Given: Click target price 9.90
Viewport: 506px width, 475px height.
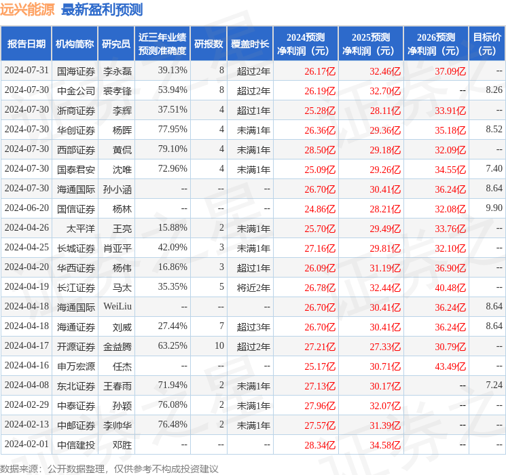Looking at the screenshot, I should pyautogui.click(x=494, y=208).
